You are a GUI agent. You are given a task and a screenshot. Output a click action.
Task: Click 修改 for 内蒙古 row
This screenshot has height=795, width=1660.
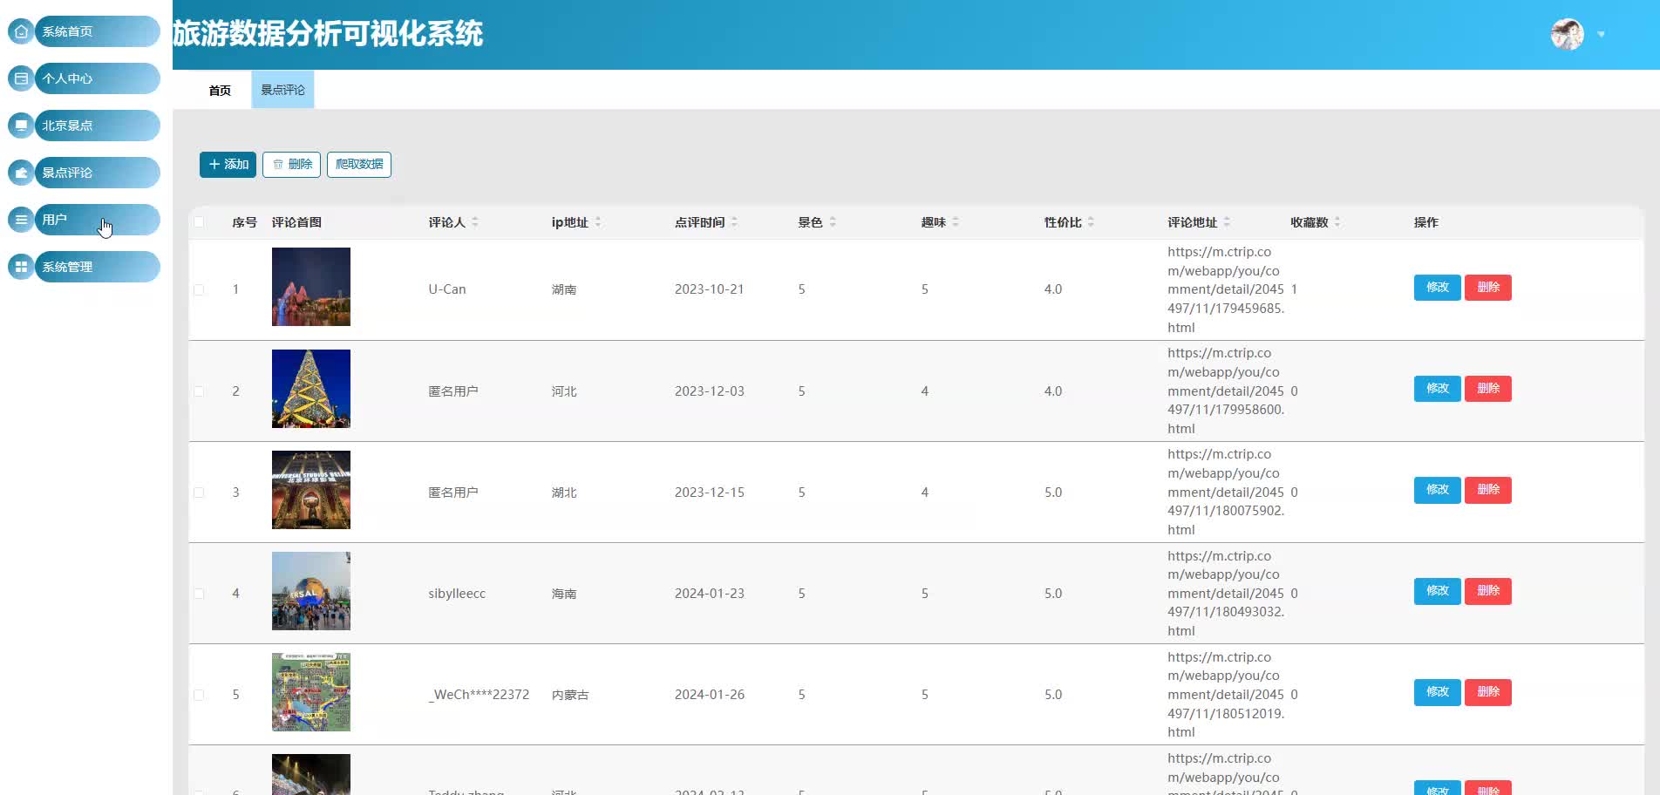(1437, 692)
